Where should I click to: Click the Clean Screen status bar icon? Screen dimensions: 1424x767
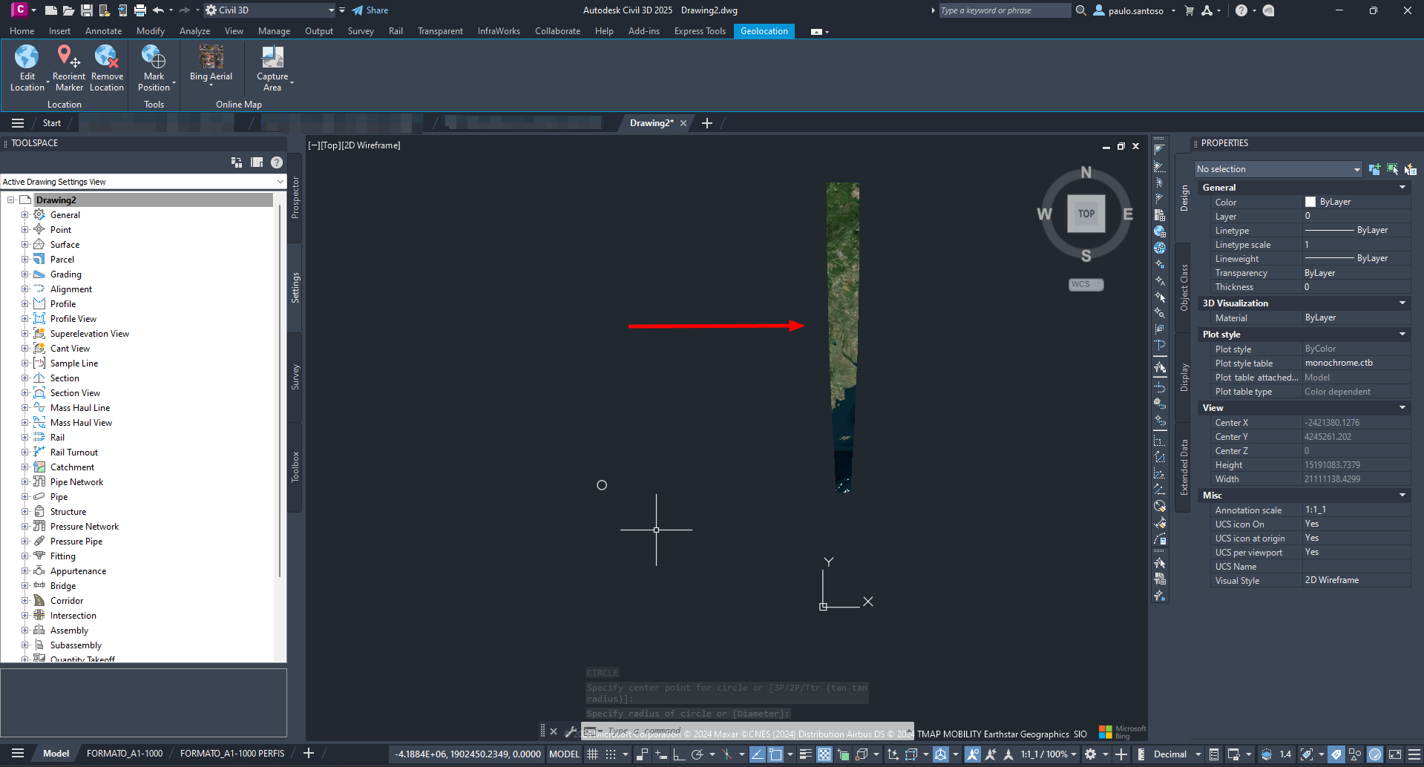1395,754
